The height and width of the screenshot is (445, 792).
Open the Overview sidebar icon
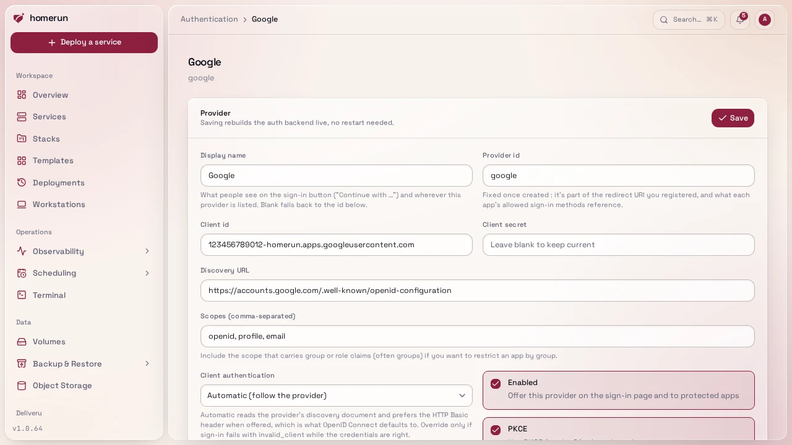pos(22,95)
